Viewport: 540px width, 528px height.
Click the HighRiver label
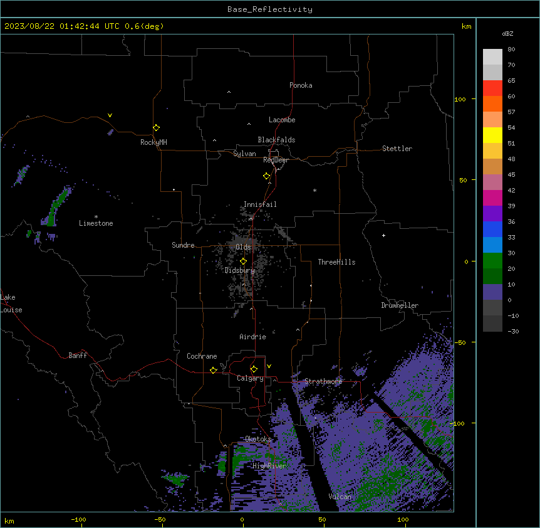pyautogui.click(x=269, y=466)
